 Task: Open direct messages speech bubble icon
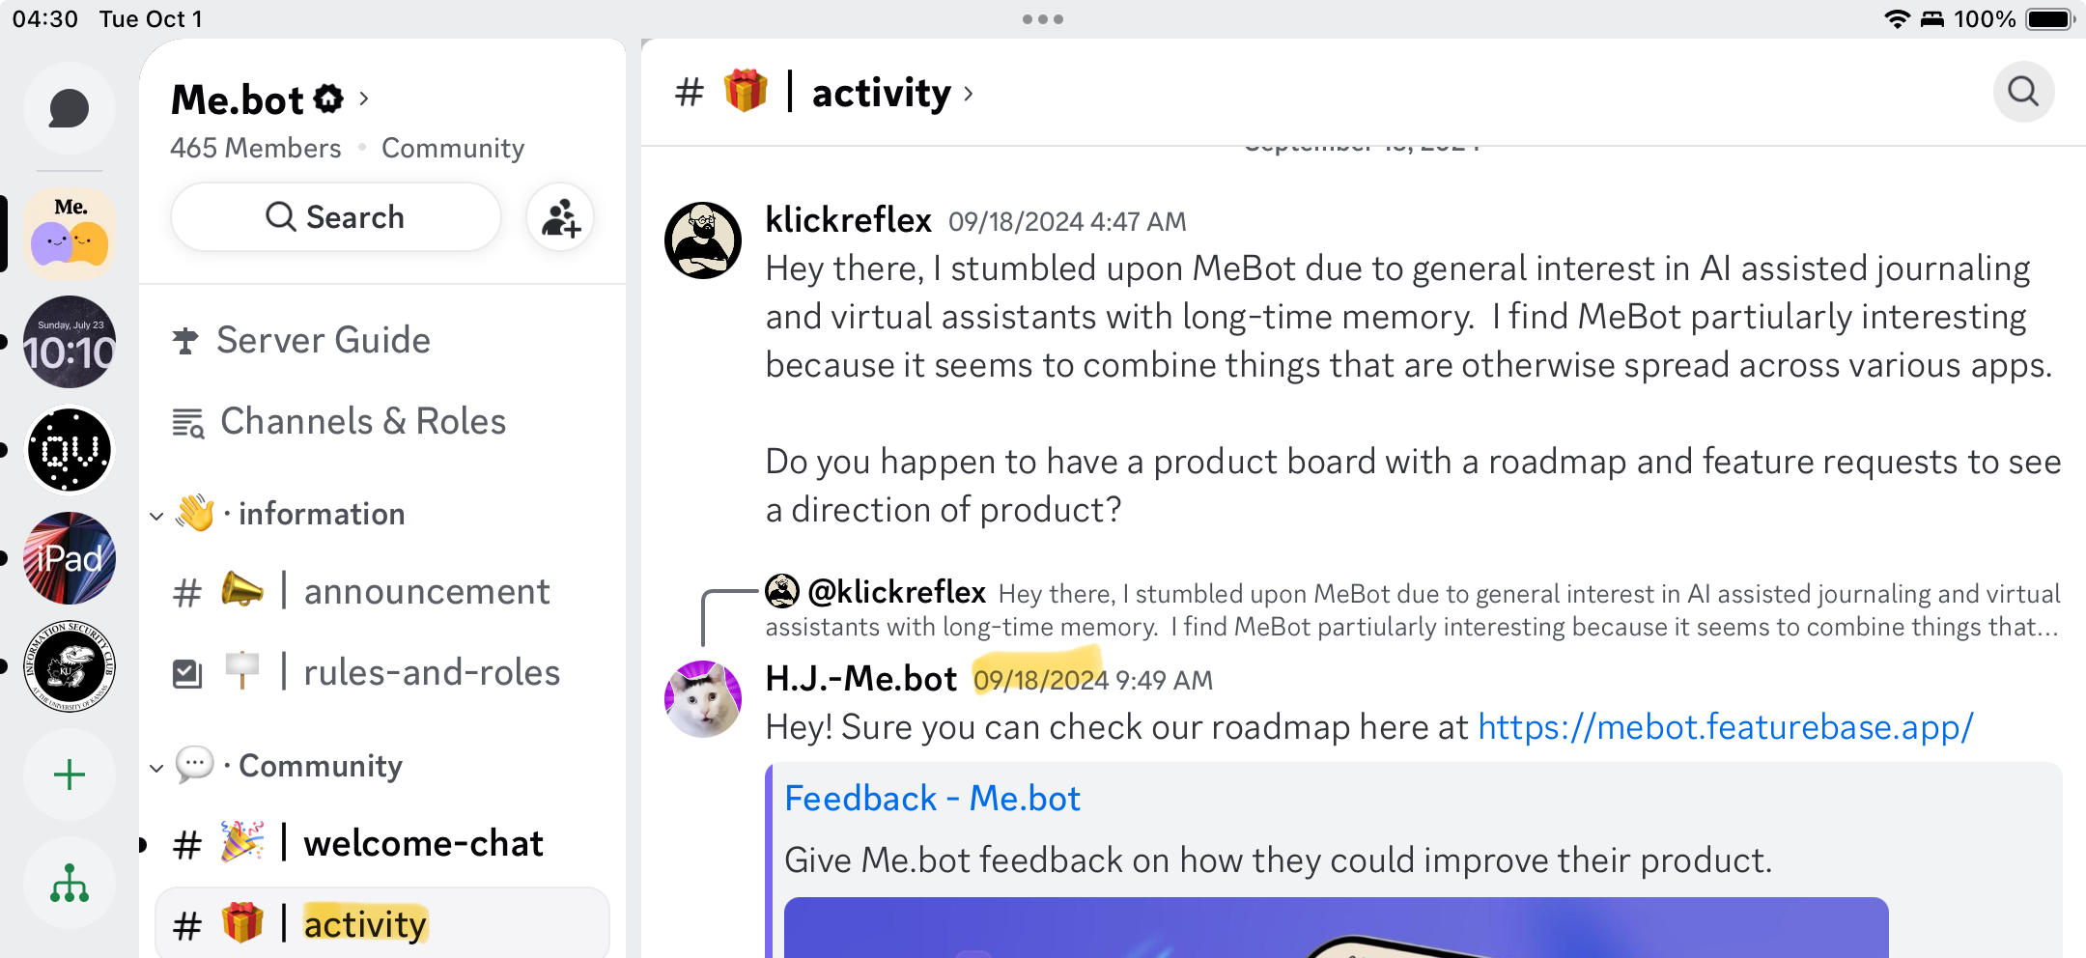70,108
